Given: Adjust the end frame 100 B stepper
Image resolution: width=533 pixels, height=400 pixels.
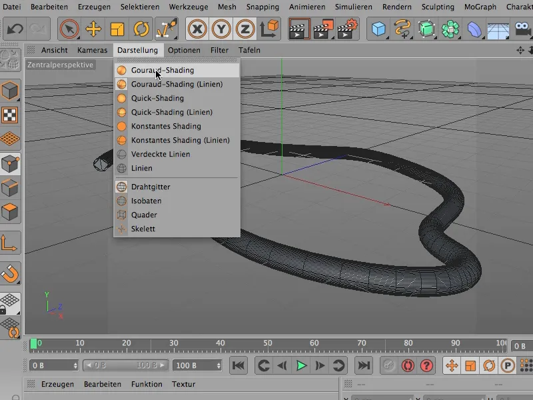Looking at the screenshot, I should (x=219, y=365).
